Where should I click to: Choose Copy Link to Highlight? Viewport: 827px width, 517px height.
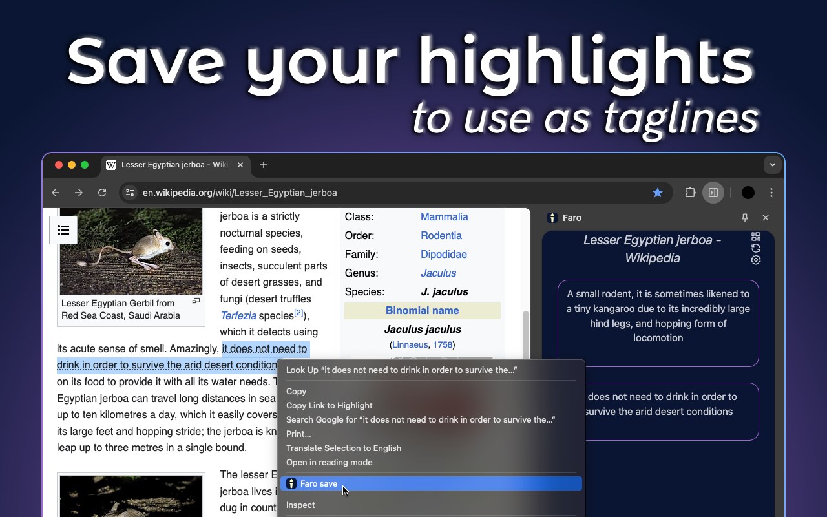[330, 405]
